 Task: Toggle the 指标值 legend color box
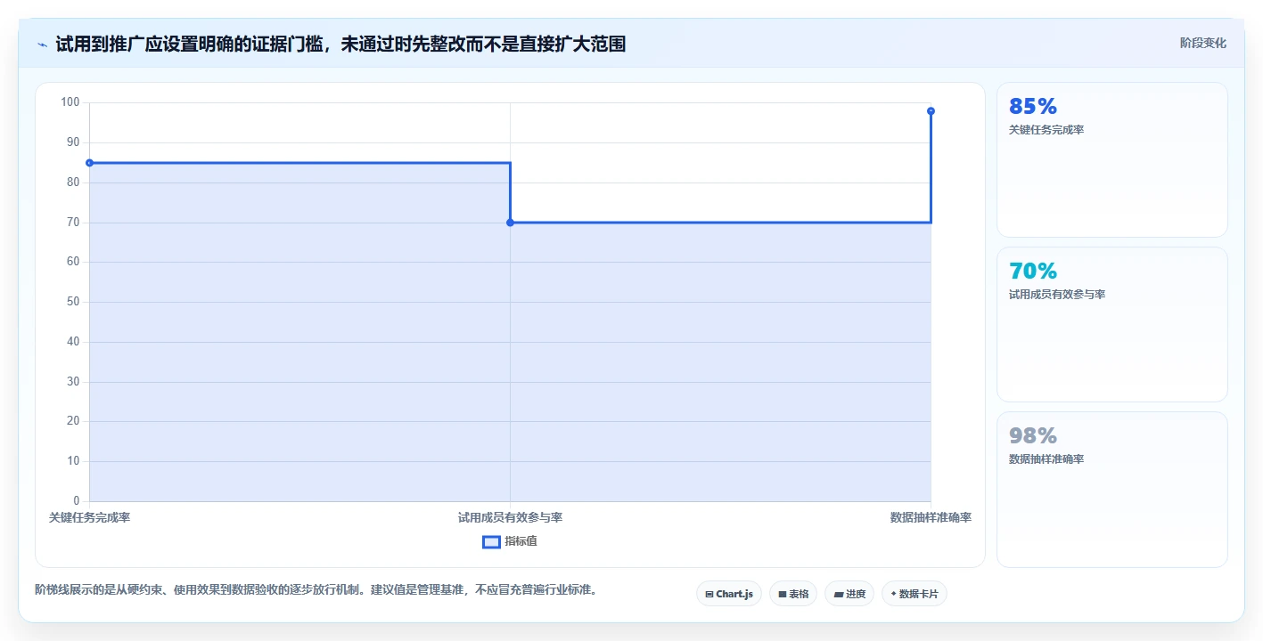click(x=491, y=541)
